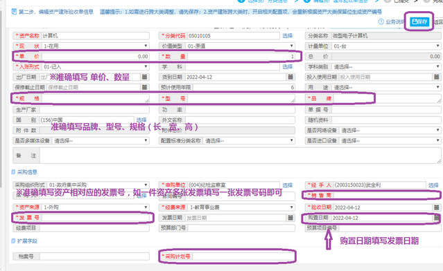Open calendar picker for 出厂日期
443x271 pixels.
[144, 77]
